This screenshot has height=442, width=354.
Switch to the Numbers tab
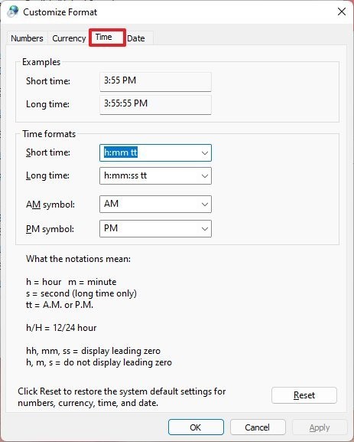27,38
